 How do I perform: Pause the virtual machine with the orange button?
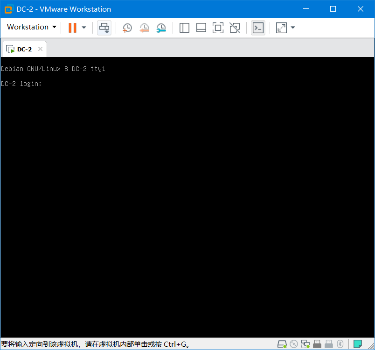pos(72,28)
